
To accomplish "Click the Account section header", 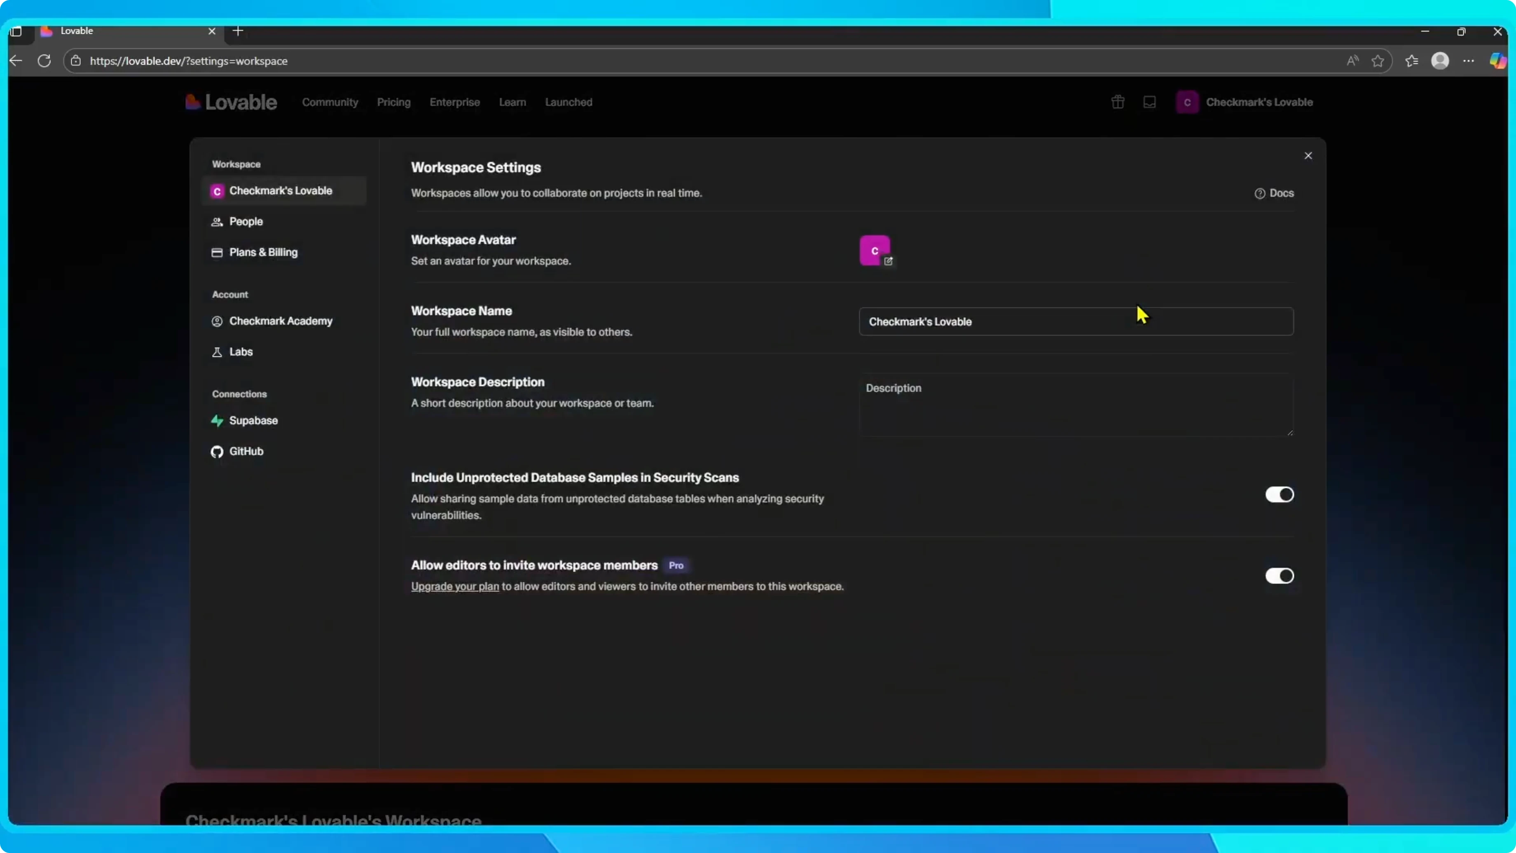I will 229,294.
